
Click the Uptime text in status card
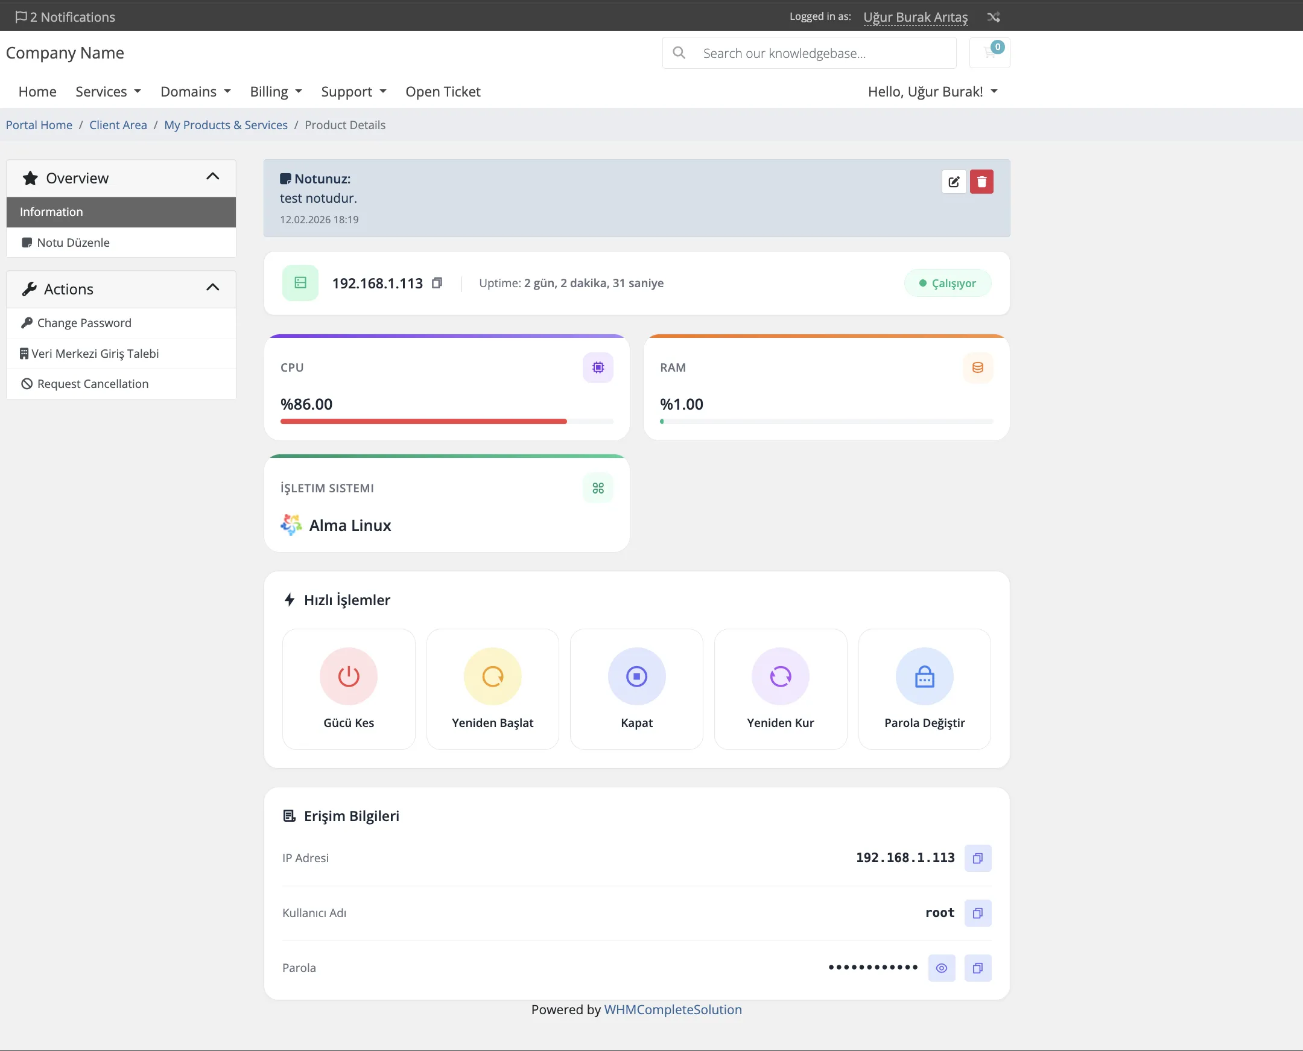pos(571,283)
